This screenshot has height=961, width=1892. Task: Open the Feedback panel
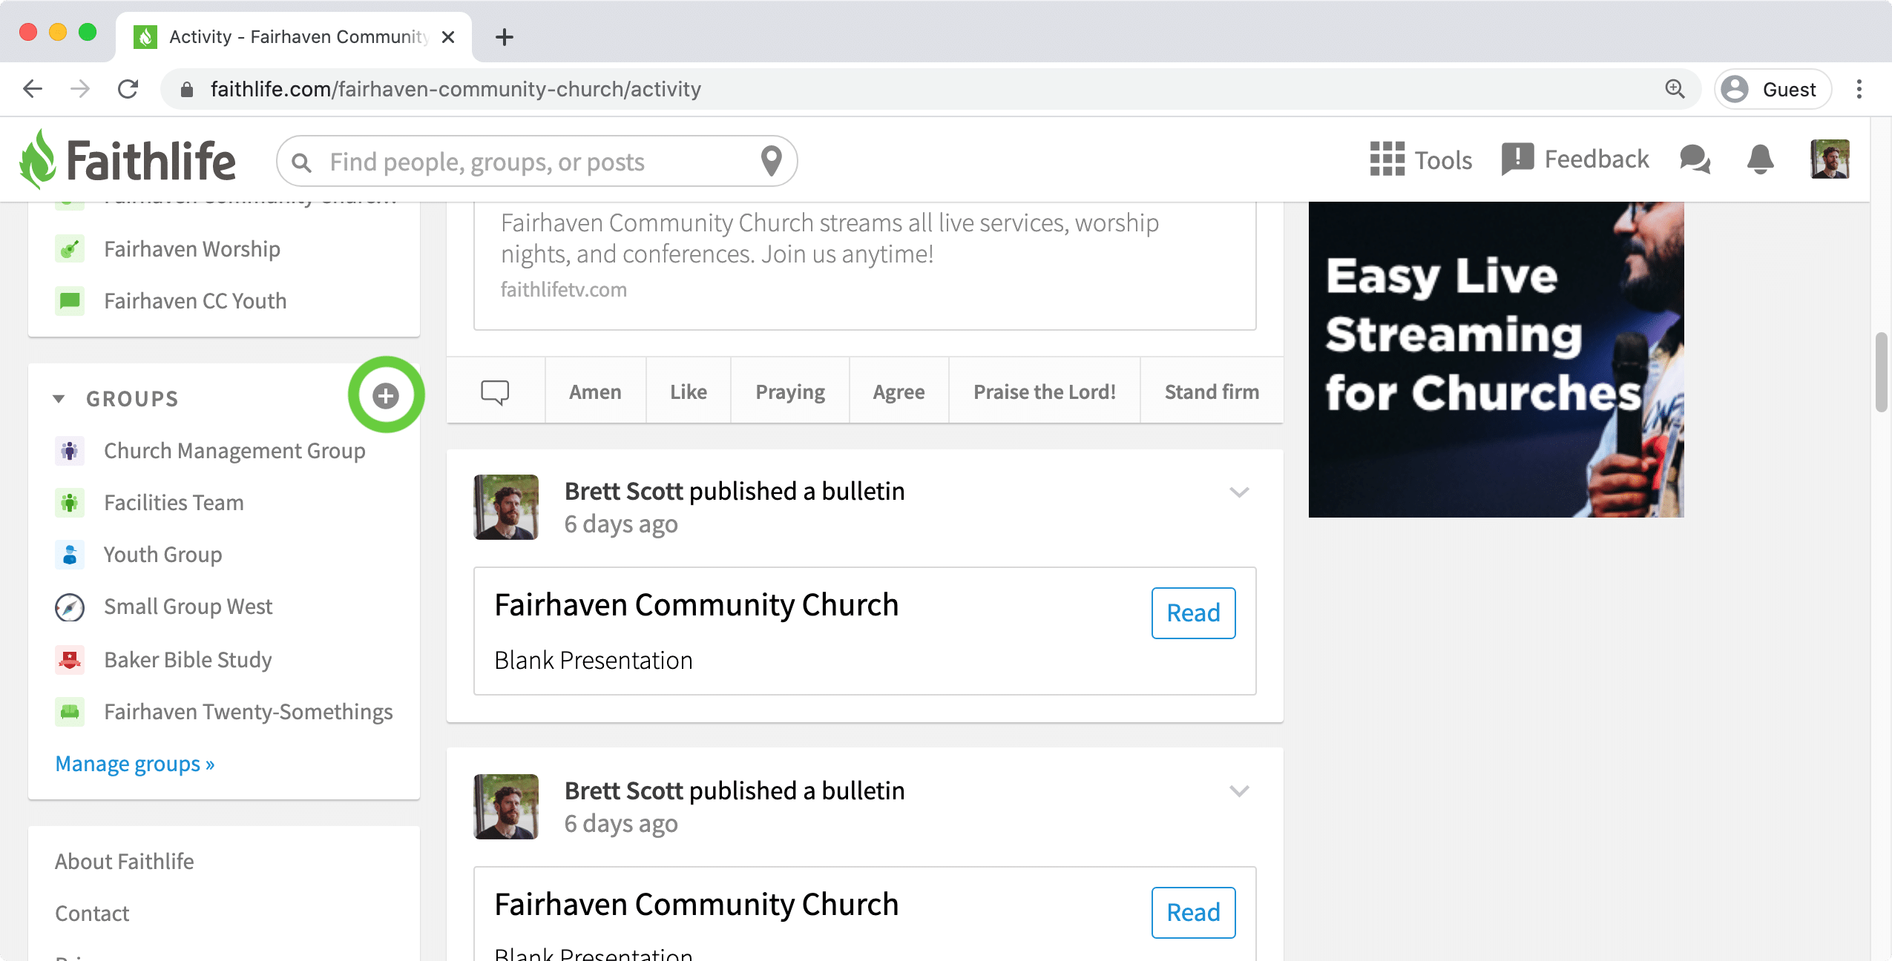pos(1574,159)
